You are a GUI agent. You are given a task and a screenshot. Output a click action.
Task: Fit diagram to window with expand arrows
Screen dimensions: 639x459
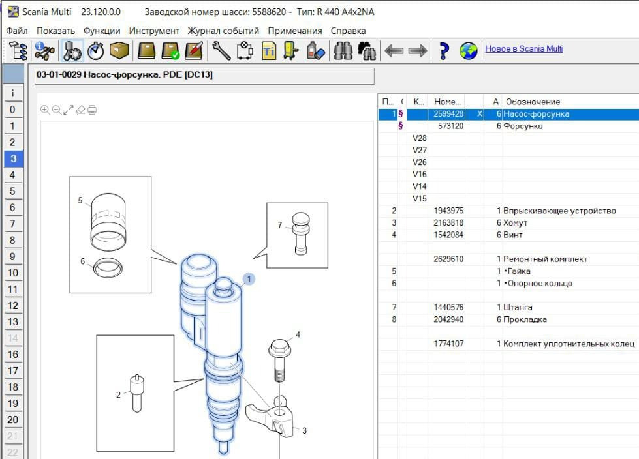(69, 110)
